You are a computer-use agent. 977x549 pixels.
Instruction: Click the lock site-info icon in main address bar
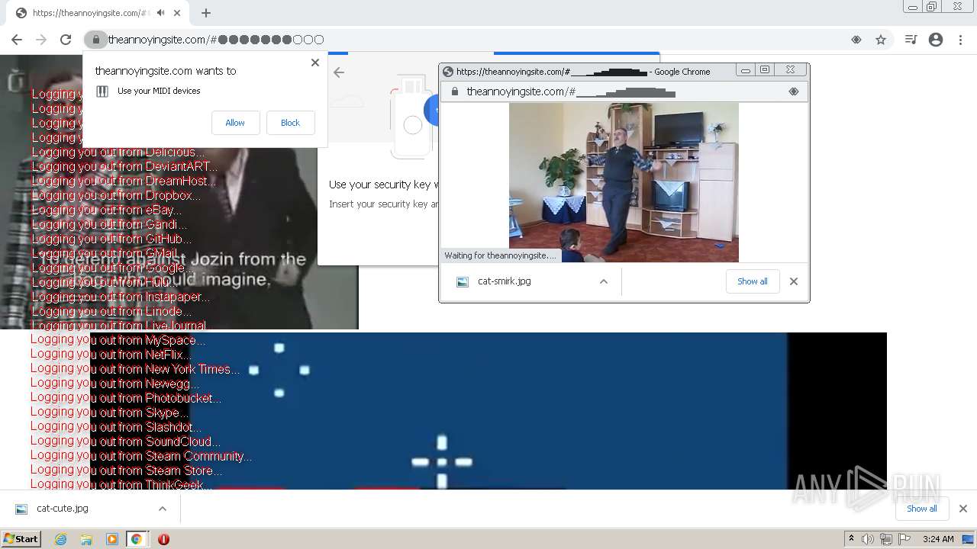pyautogui.click(x=95, y=40)
